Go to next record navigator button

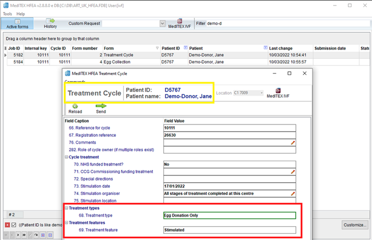pos(18,235)
